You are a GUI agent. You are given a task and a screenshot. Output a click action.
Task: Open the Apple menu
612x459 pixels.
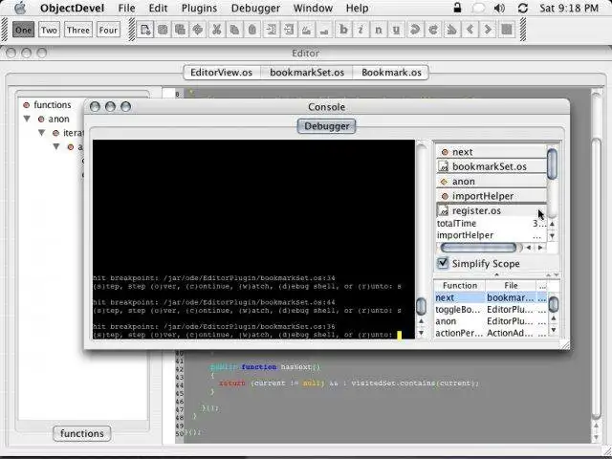[21, 8]
